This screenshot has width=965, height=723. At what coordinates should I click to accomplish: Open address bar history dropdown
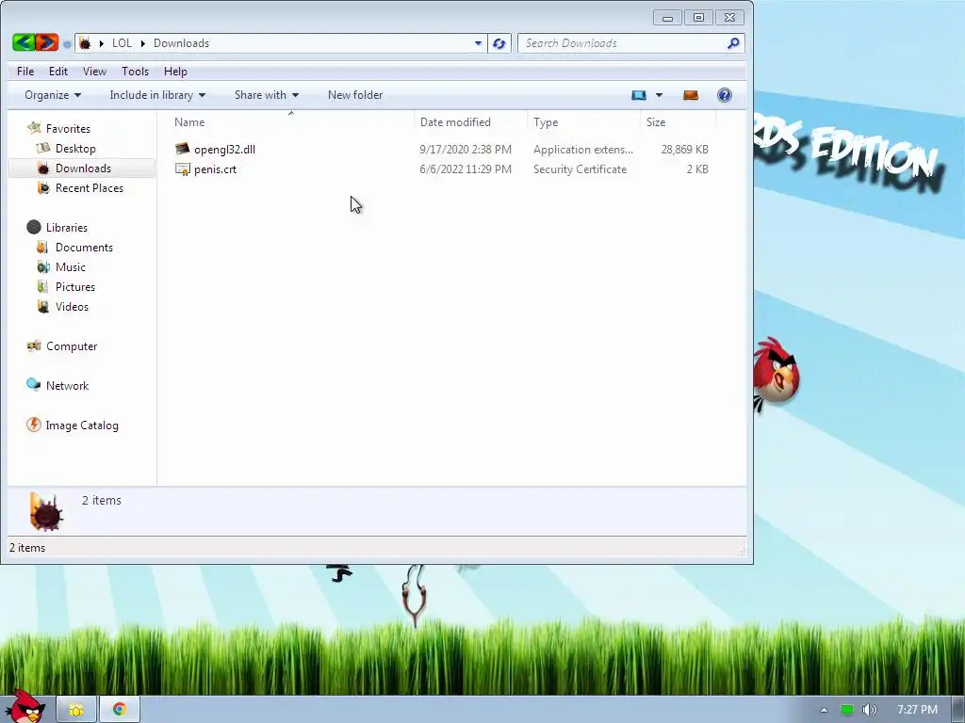coord(478,43)
